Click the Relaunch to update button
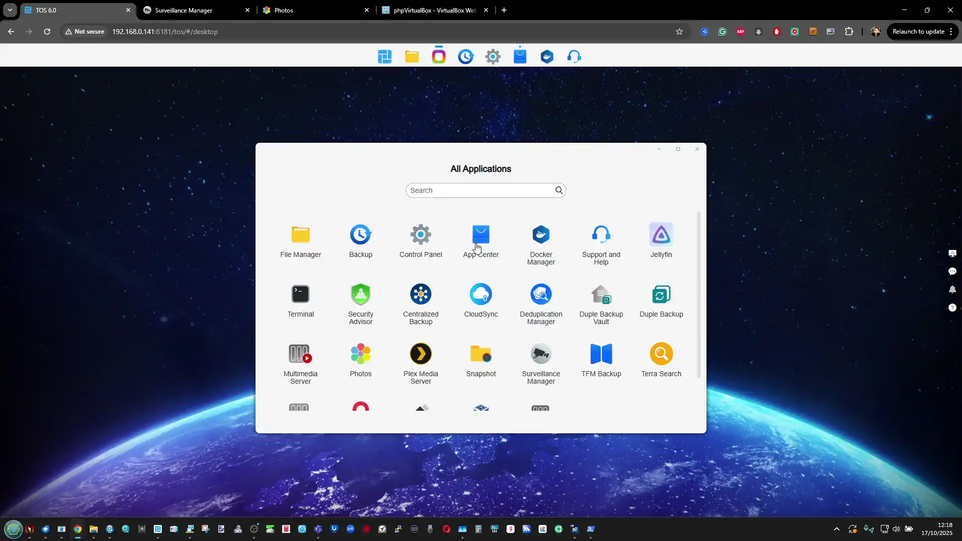The width and height of the screenshot is (962, 541). coord(918,32)
